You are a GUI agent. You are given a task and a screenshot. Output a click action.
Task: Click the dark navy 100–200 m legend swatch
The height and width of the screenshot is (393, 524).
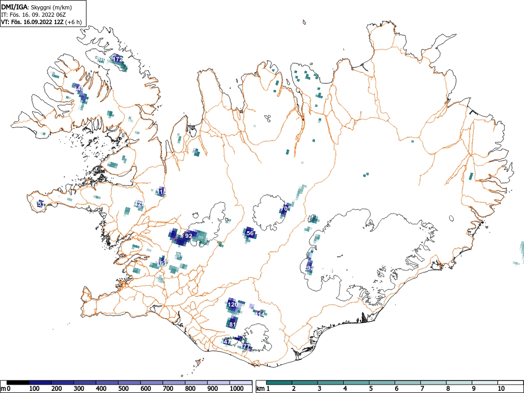click(x=40, y=383)
